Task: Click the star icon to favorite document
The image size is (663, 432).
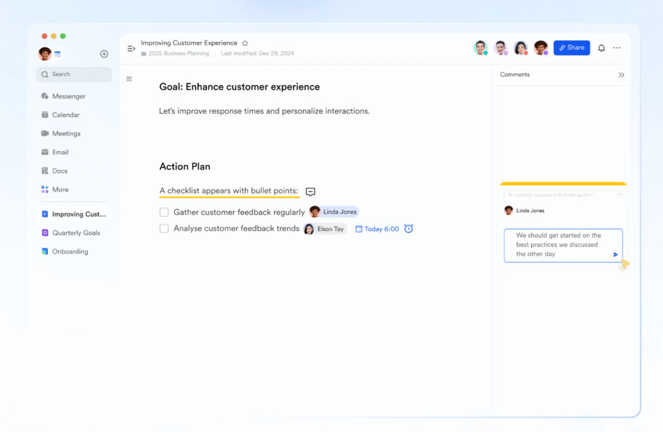Action: (x=245, y=43)
